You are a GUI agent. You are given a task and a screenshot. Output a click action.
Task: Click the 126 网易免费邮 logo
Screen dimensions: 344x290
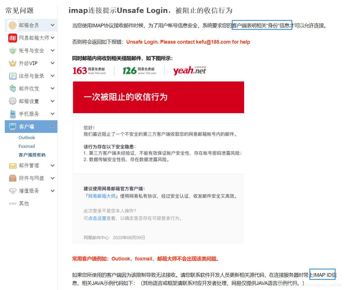[x=139, y=70]
